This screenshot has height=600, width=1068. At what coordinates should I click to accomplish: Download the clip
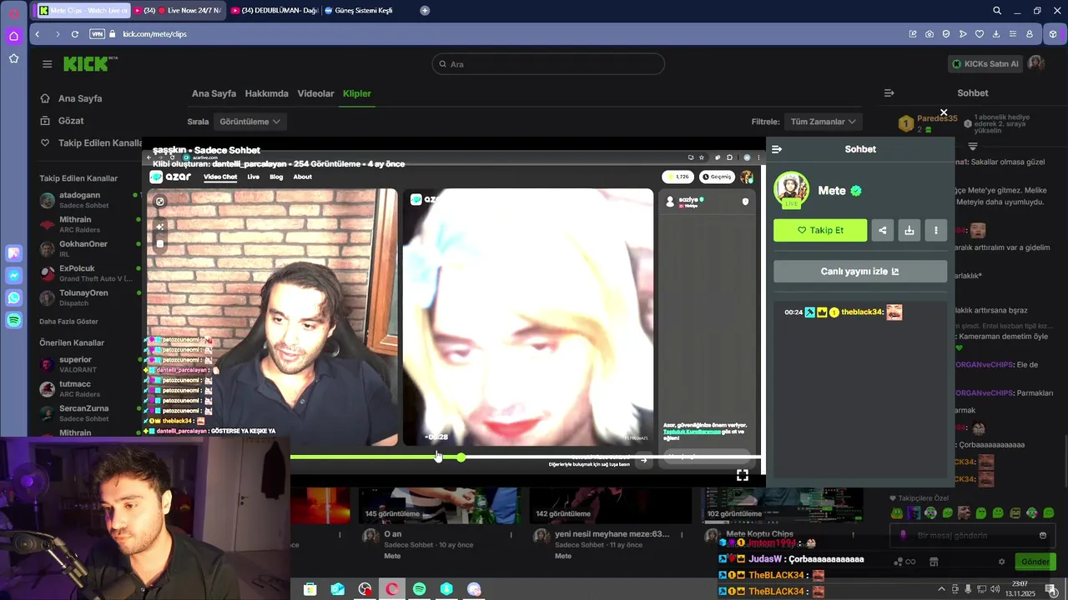909,230
